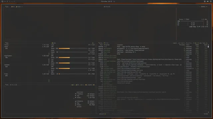Screen dimensions: 213x119
Task: Select the foot --working-directory process row
Action: pos(153,63)
